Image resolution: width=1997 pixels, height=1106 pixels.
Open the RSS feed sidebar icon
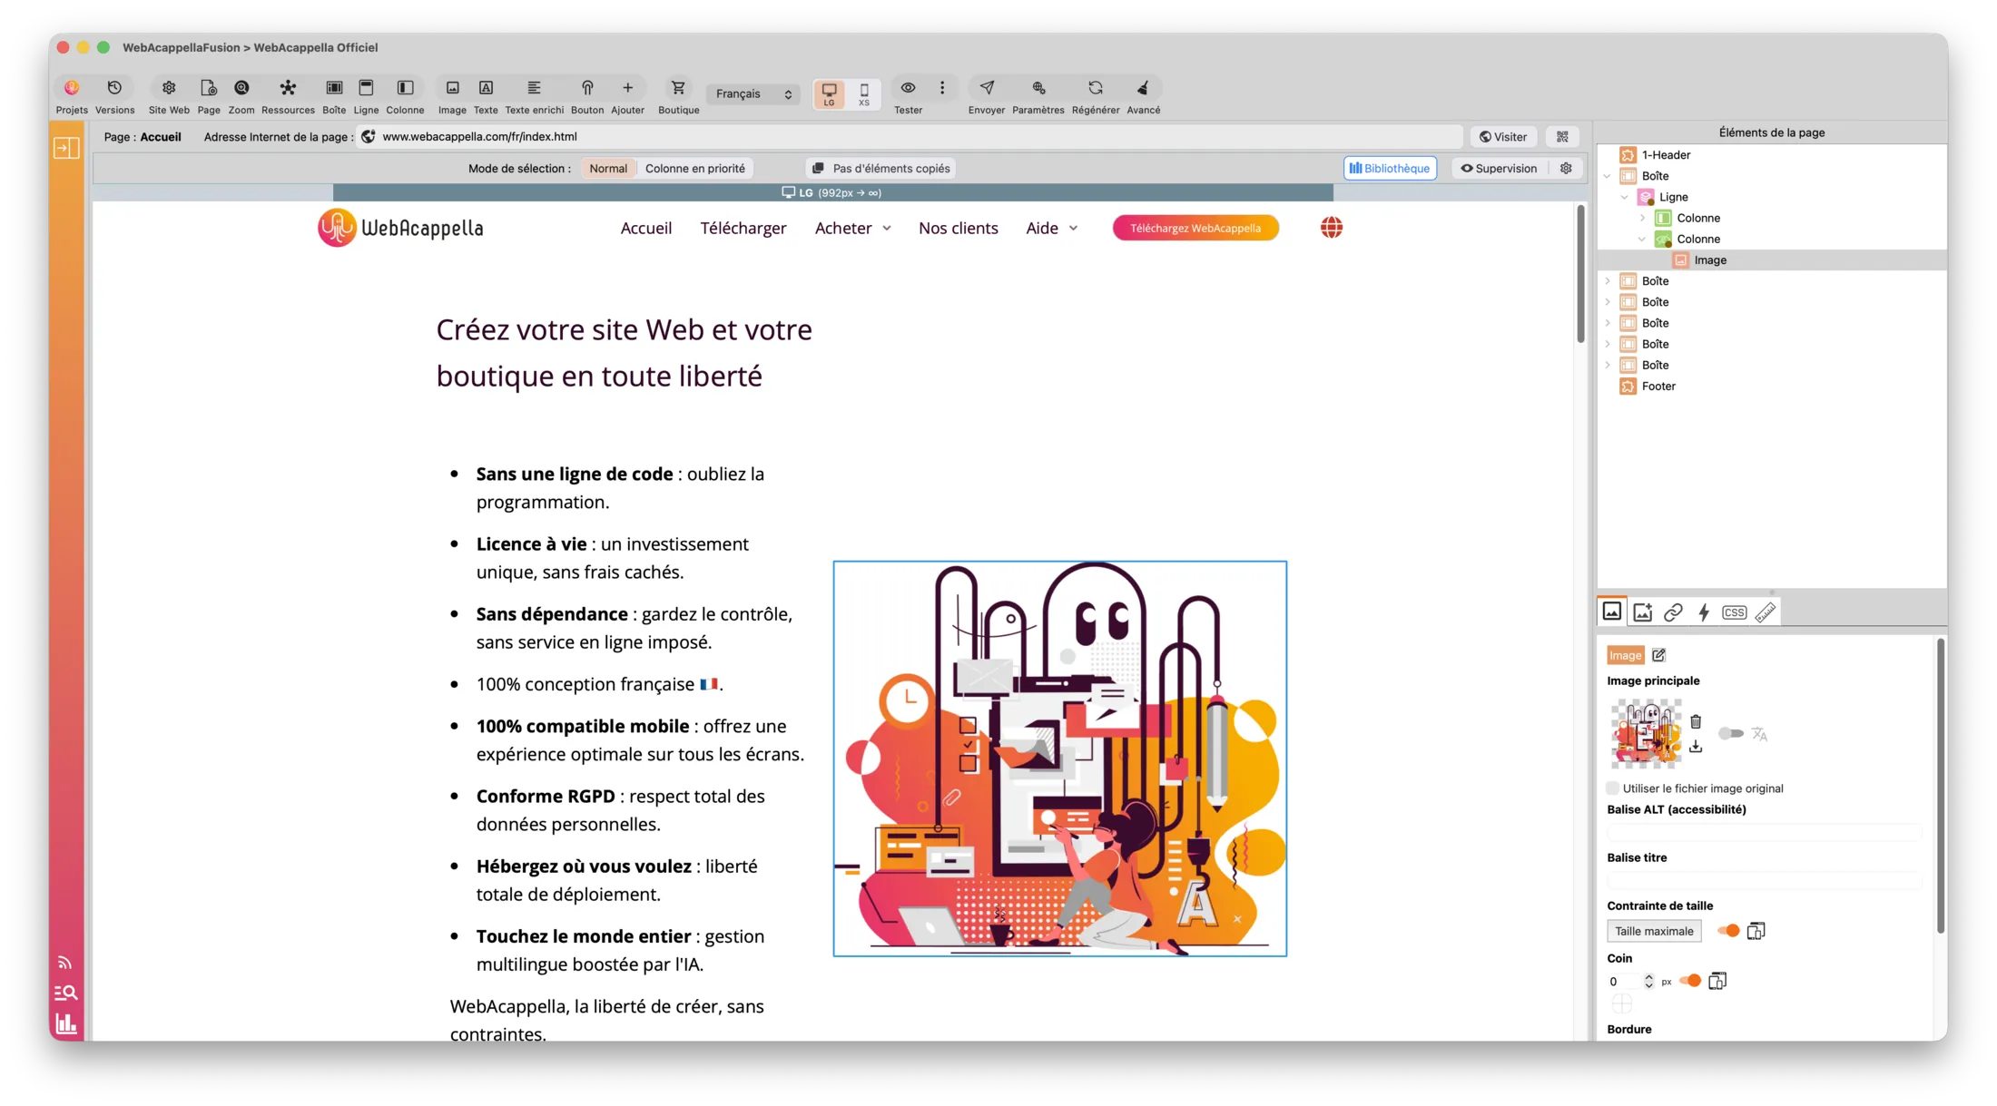[65, 963]
